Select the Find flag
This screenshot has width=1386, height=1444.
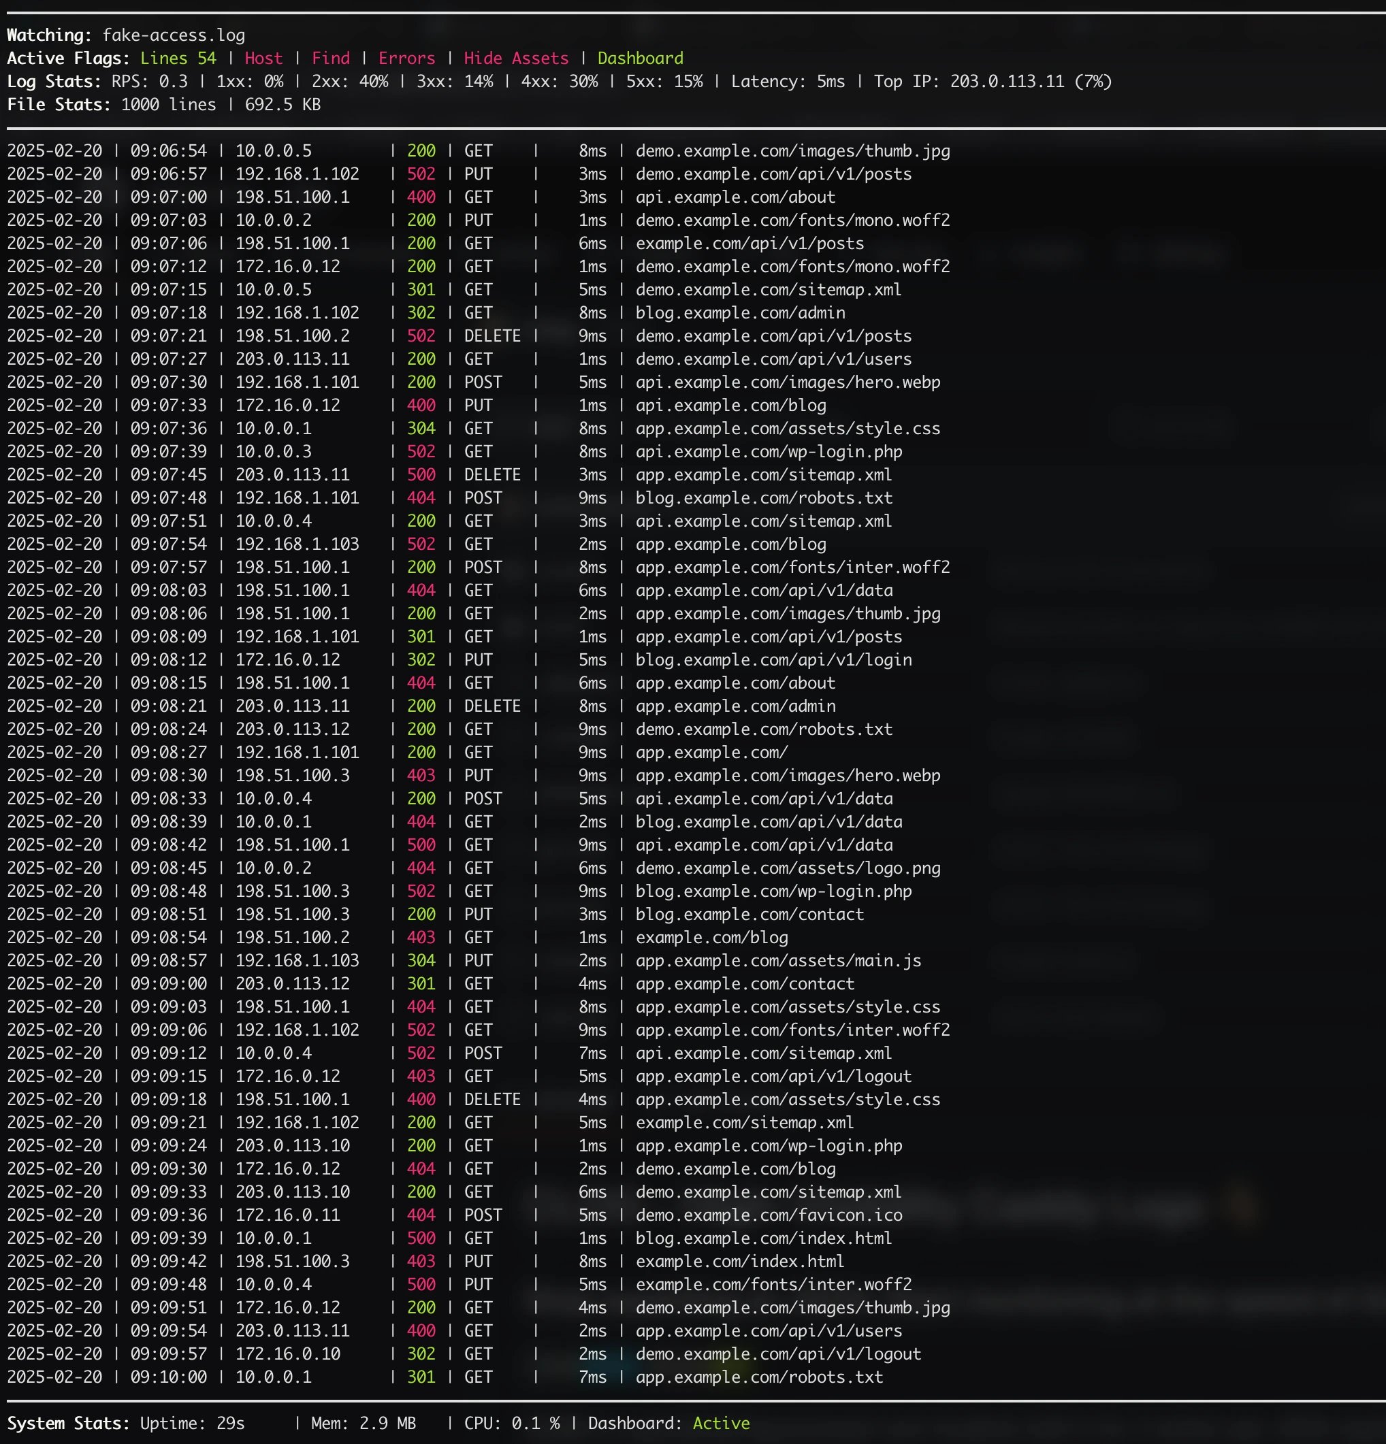click(x=331, y=59)
